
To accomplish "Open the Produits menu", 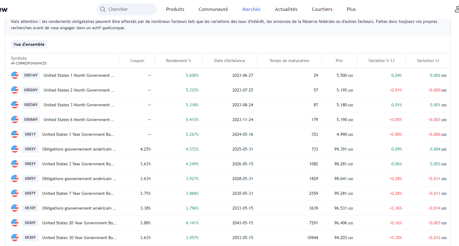I will click(x=175, y=9).
